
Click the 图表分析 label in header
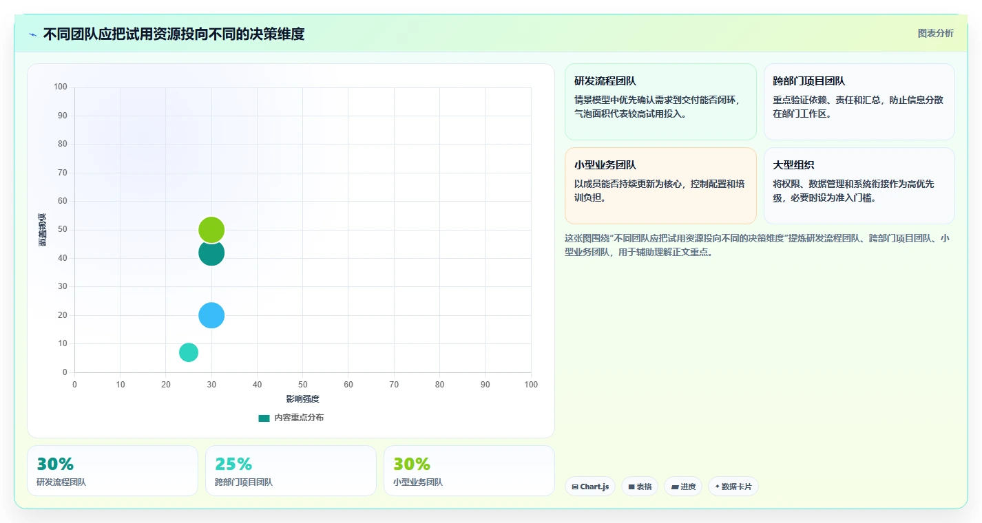click(x=935, y=33)
